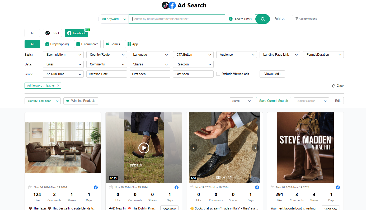The image size is (366, 210).
Task: Open the Landing Page Link dropdown
Action: tap(280, 55)
